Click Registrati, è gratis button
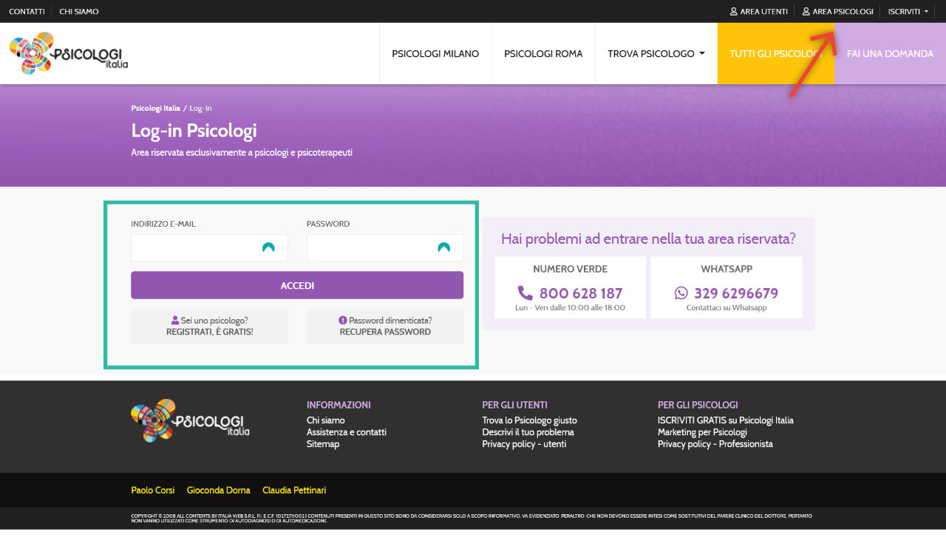This screenshot has height=540, width=946. point(209,327)
